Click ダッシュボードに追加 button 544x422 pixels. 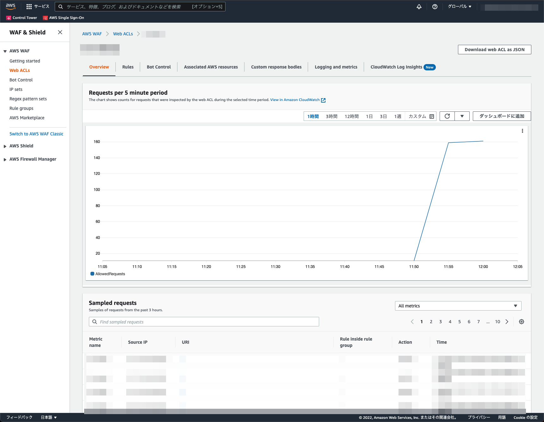[502, 116]
